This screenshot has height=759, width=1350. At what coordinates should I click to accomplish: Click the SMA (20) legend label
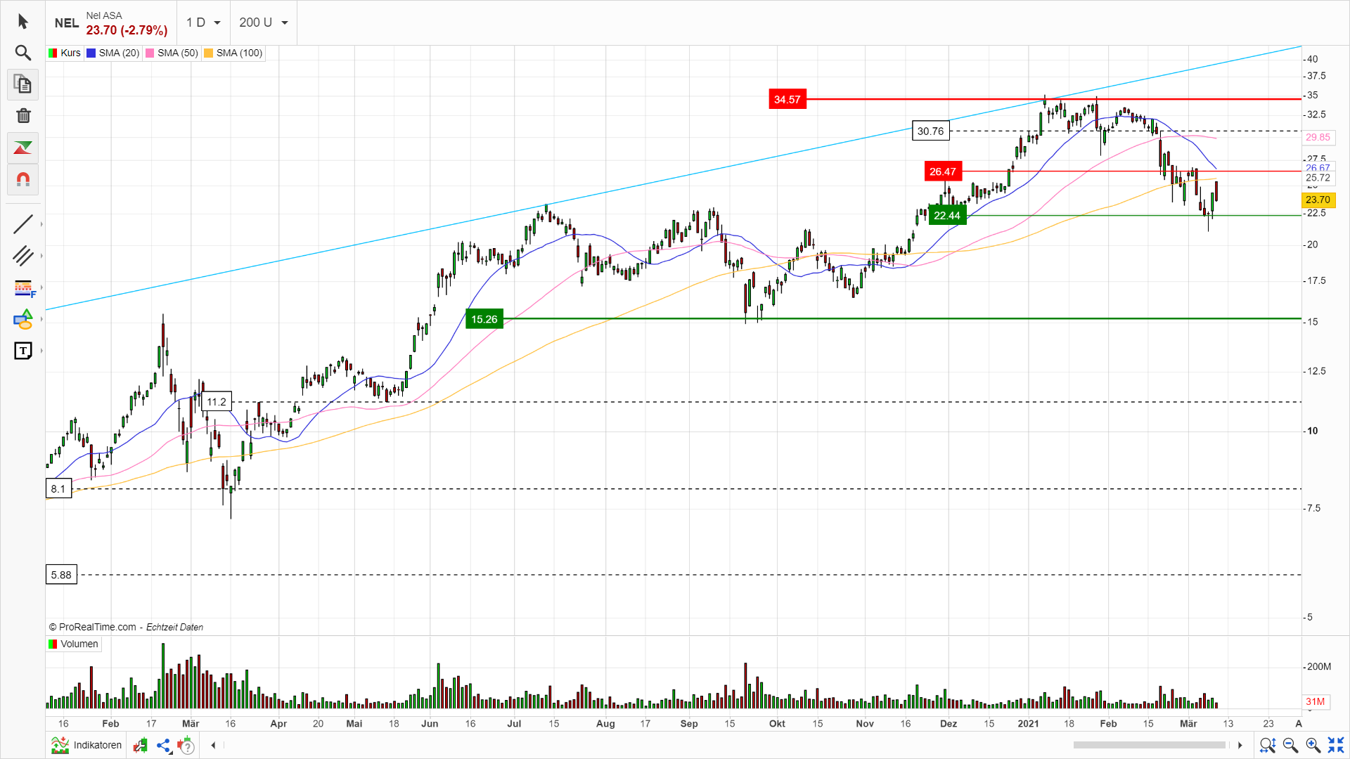tap(118, 53)
